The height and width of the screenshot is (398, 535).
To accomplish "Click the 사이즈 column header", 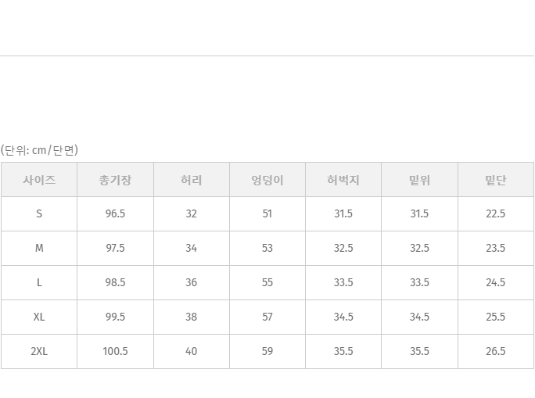I will (39, 180).
